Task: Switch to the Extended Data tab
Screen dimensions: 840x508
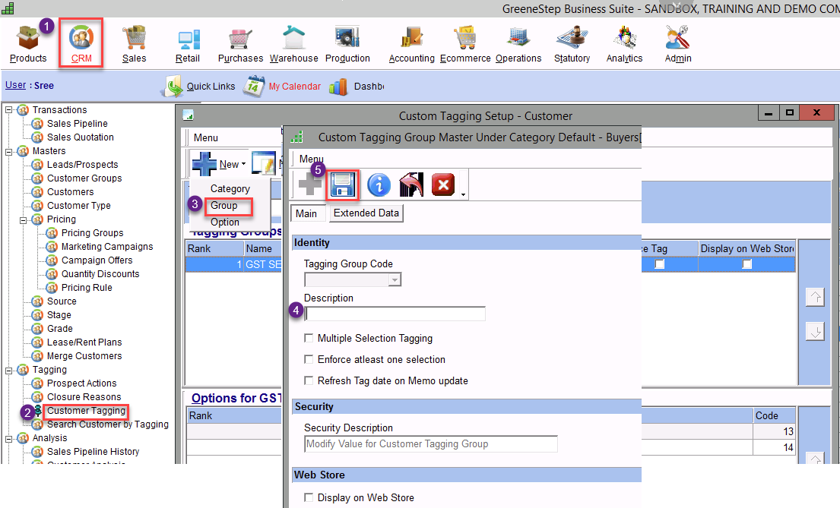Action: 366,213
